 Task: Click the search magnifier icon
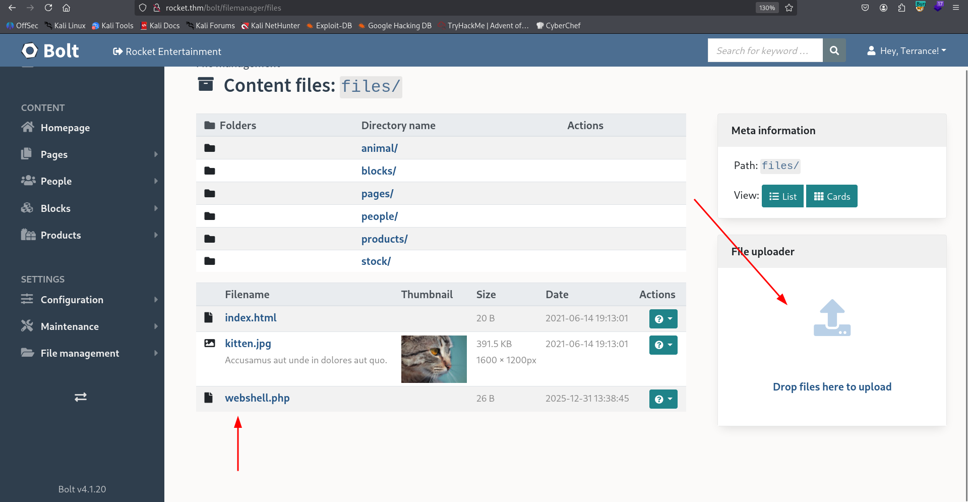[834, 50]
